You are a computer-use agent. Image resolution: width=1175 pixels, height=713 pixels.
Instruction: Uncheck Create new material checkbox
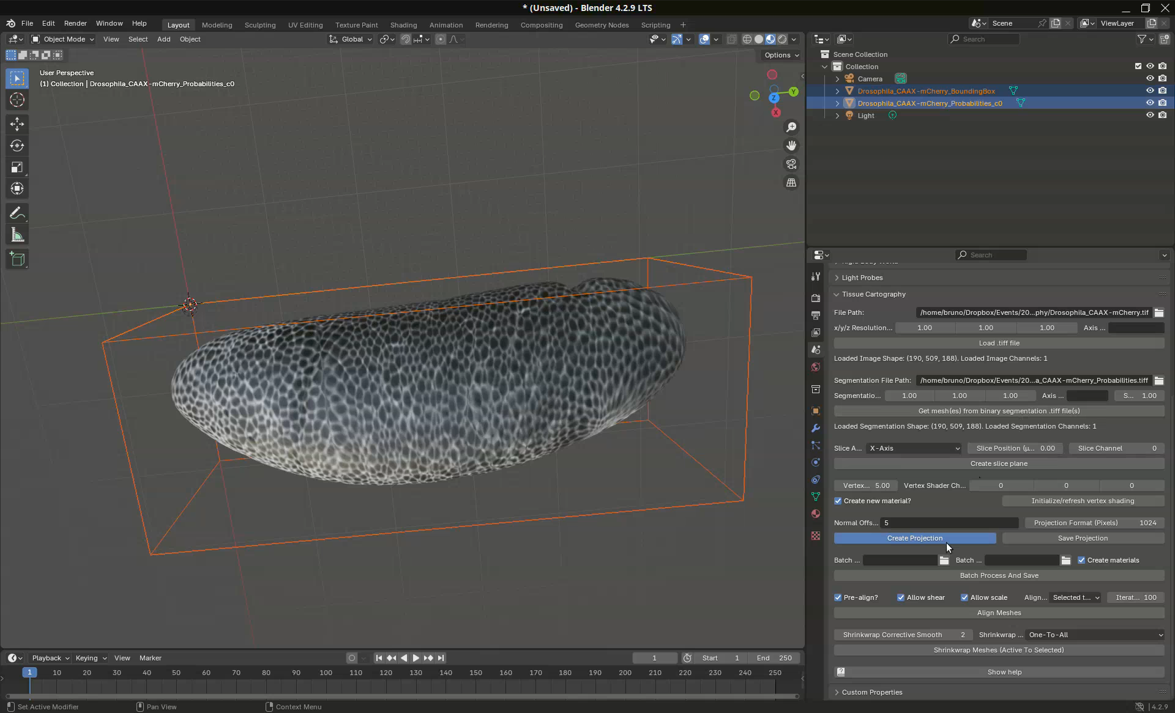point(838,501)
